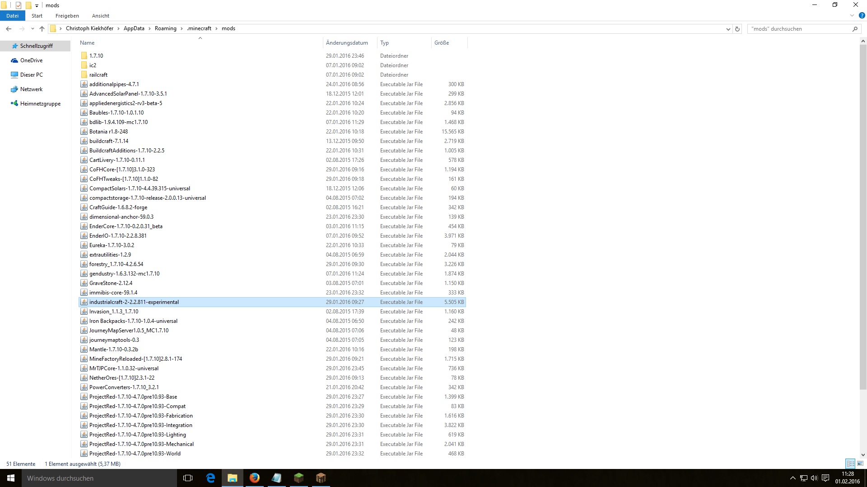The width and height of the screenshot is (867, 487).
Task: Click the Back navigation arrow
Action: coord(9,29)
